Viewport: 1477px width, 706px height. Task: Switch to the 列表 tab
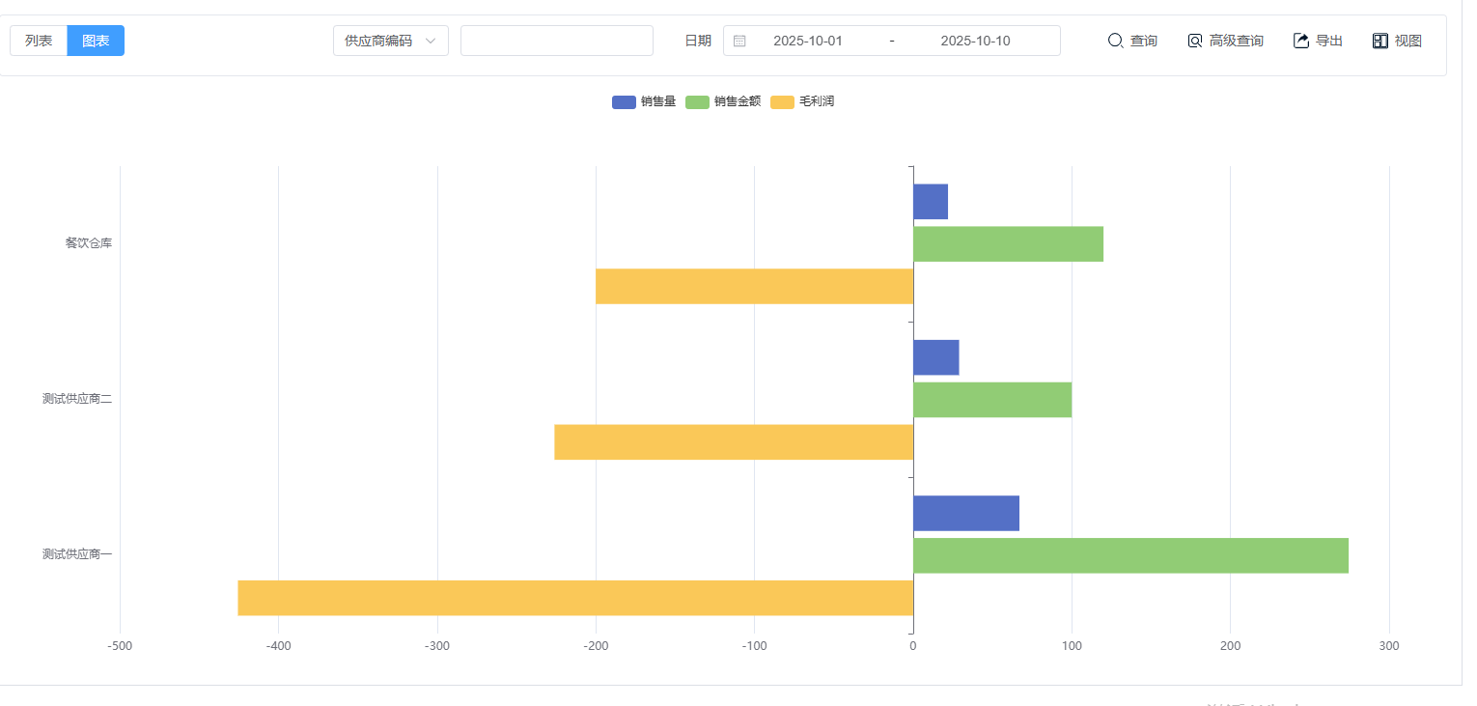point(39,41)
